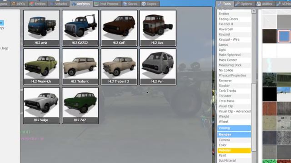Spawn the HL2 Liaz truck

tap(158, 28)
